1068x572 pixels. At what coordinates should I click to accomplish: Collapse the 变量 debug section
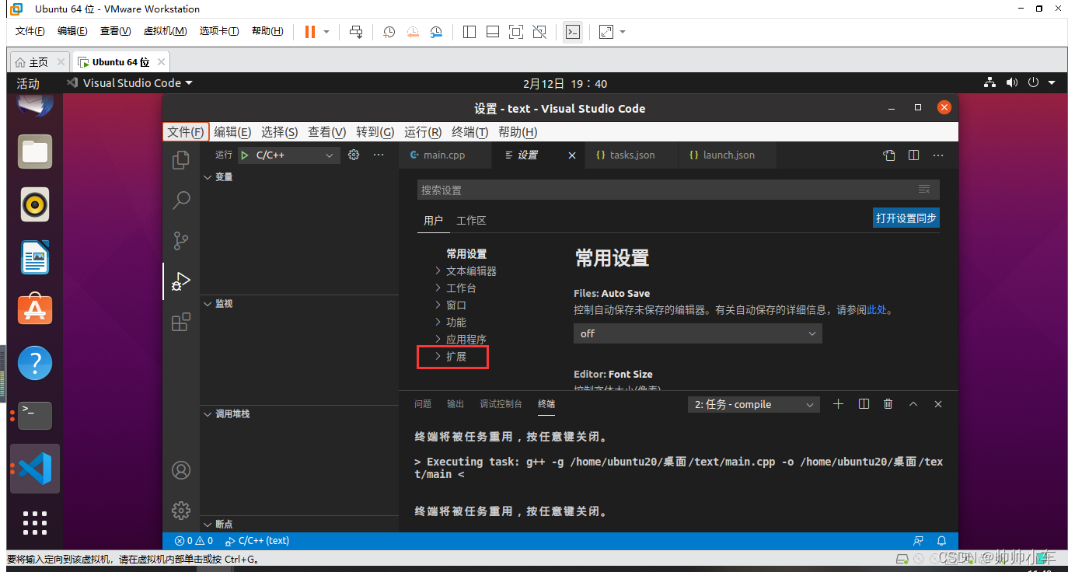pos(299,177)
